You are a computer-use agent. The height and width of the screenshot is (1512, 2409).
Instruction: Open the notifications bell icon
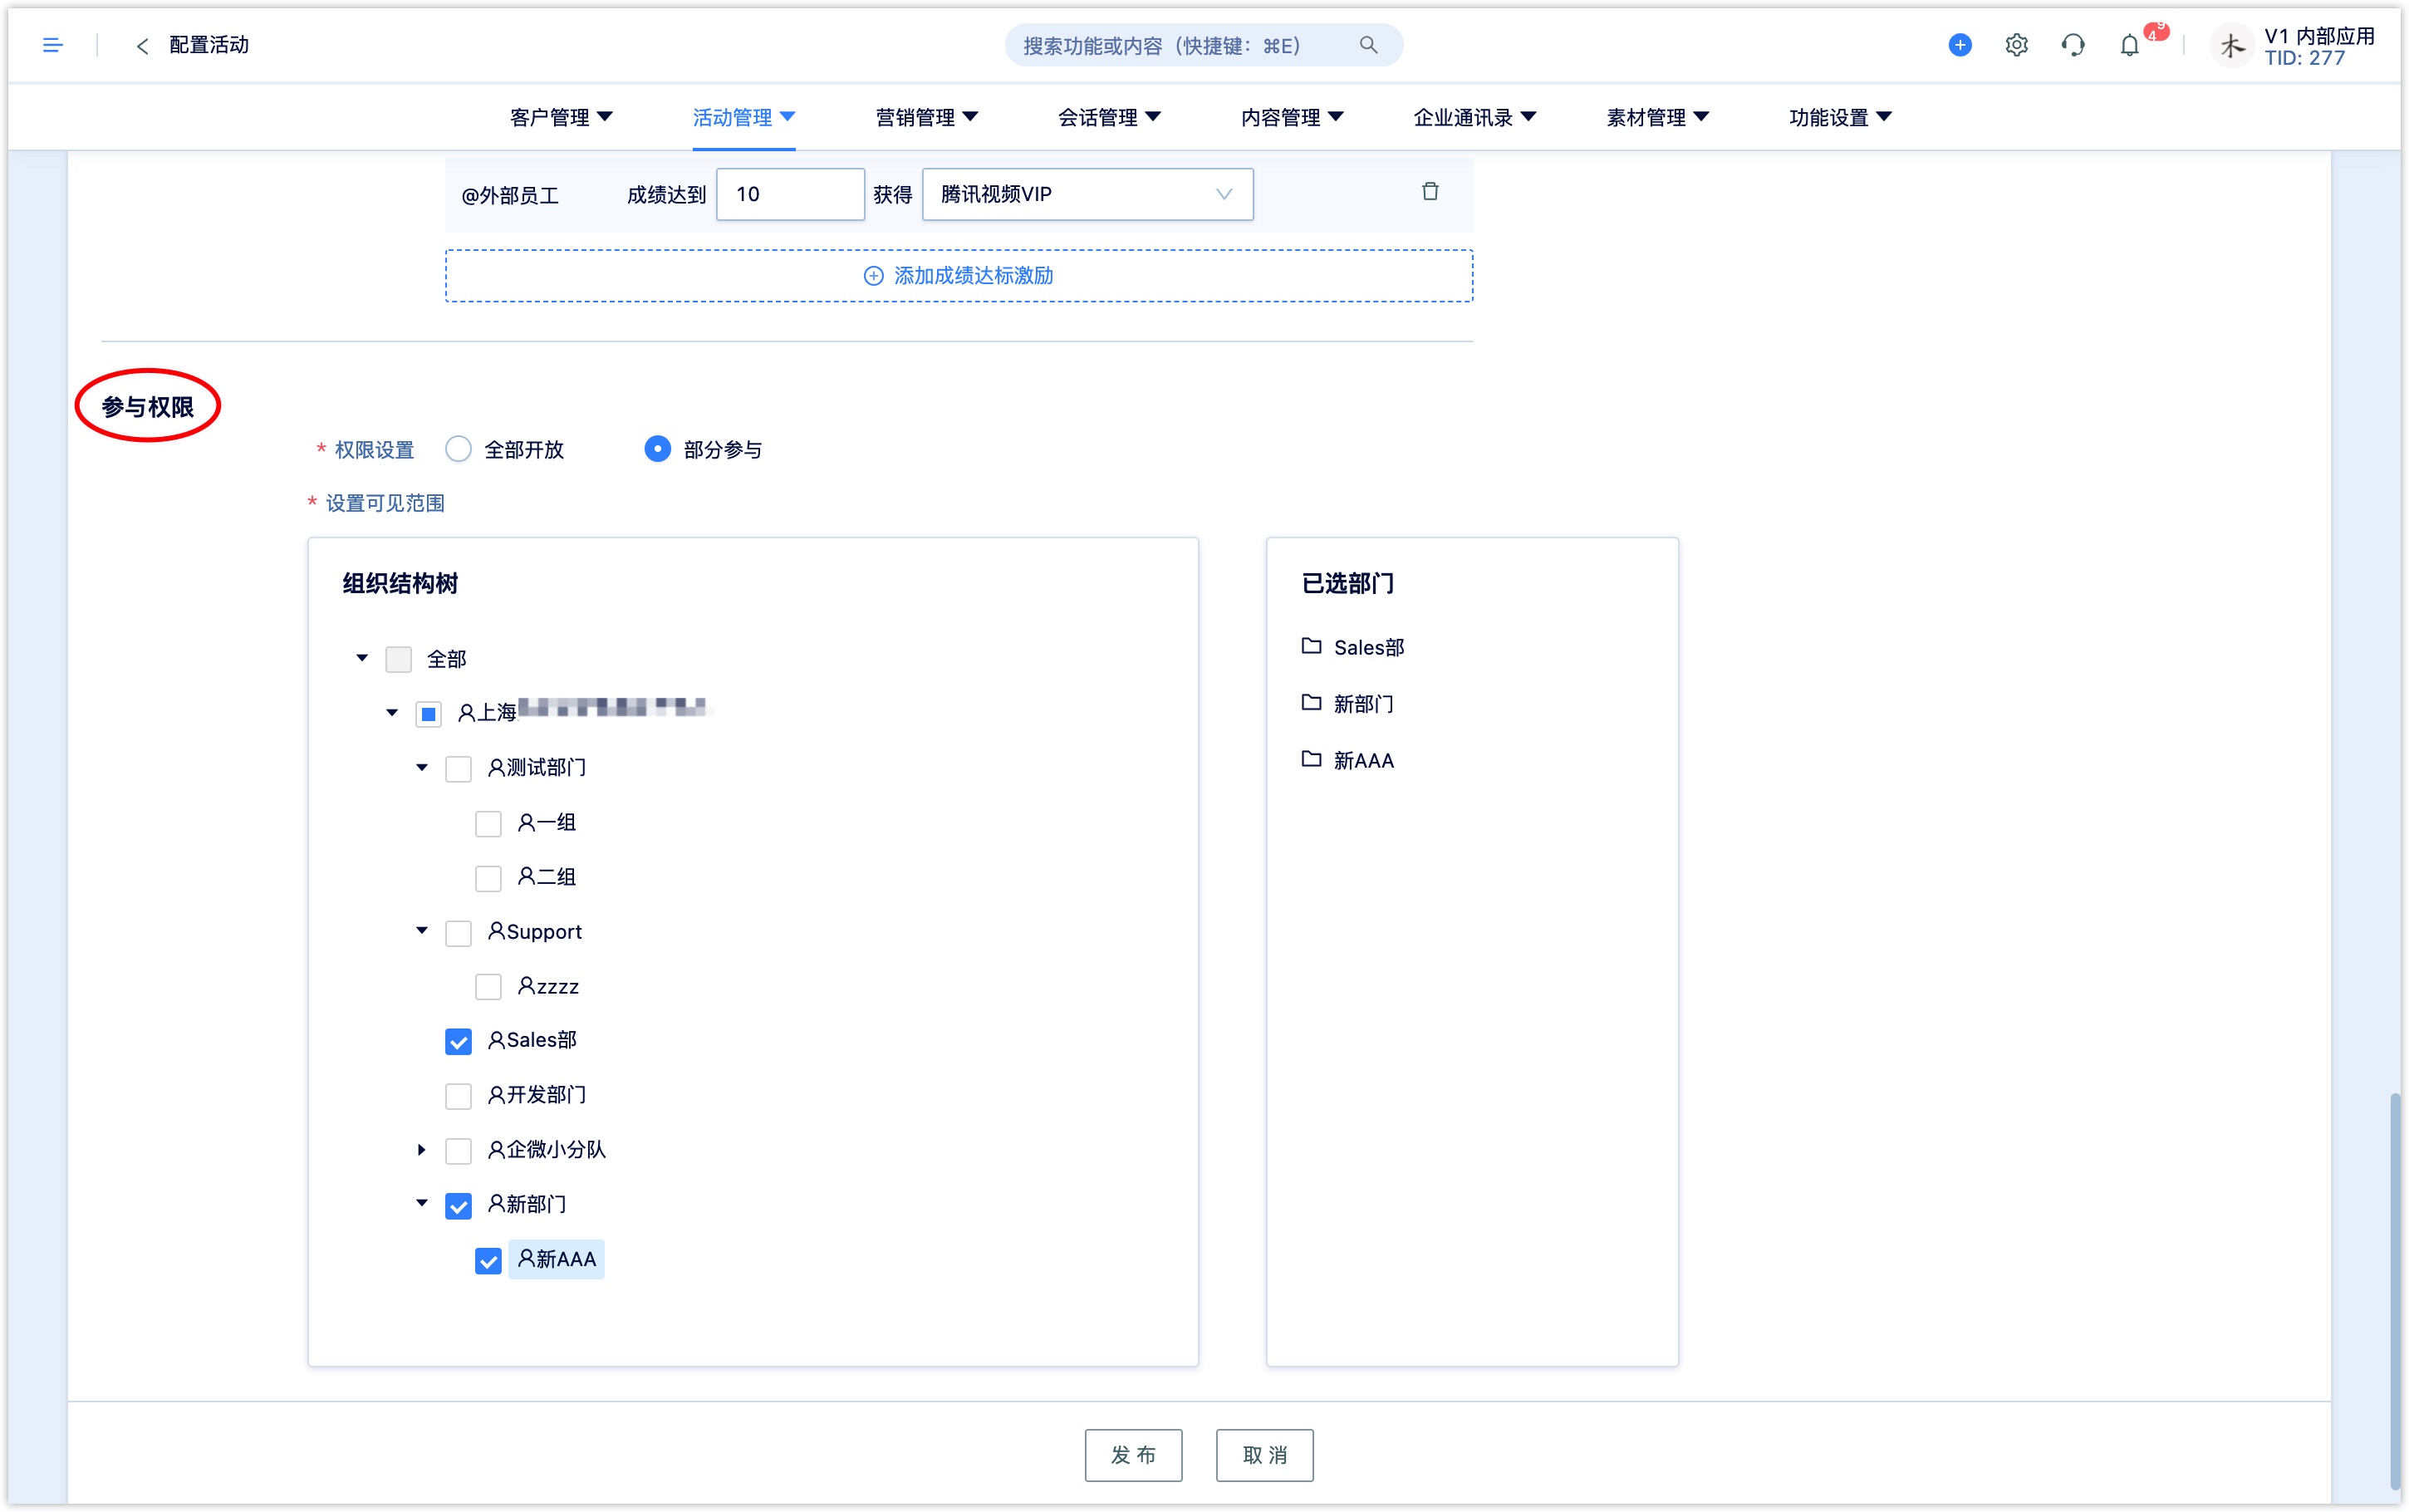(2129, 45)
